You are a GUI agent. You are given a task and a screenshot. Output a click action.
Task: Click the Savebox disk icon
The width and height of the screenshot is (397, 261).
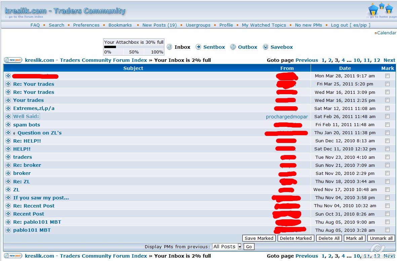tap(265, 47)
